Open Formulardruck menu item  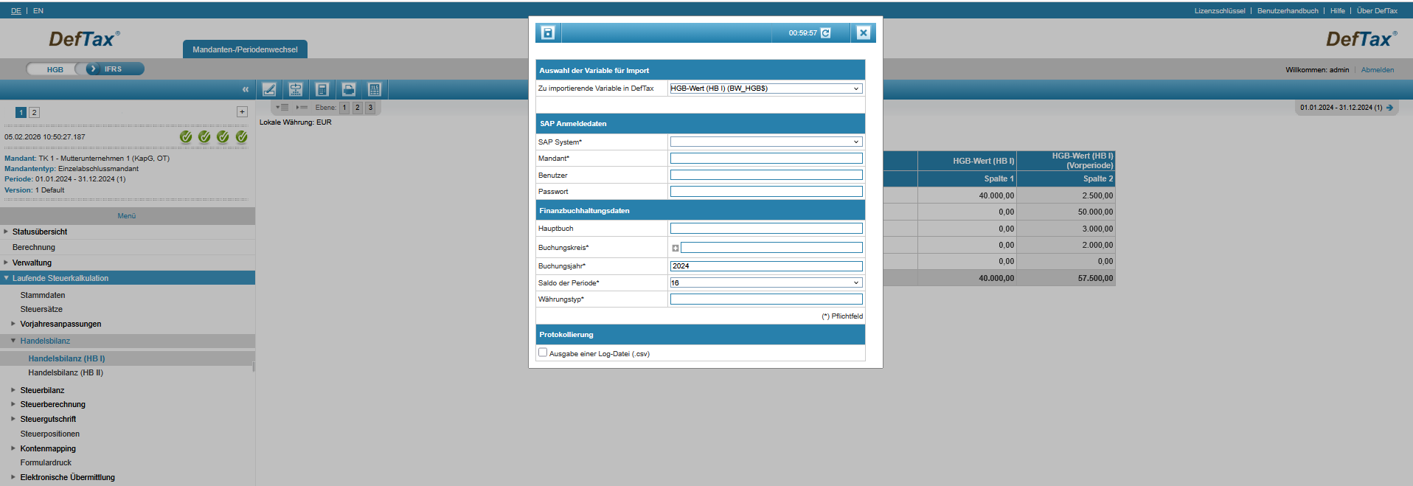46,462
